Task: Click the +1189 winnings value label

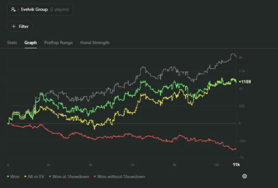Action: tap(245, 81)
